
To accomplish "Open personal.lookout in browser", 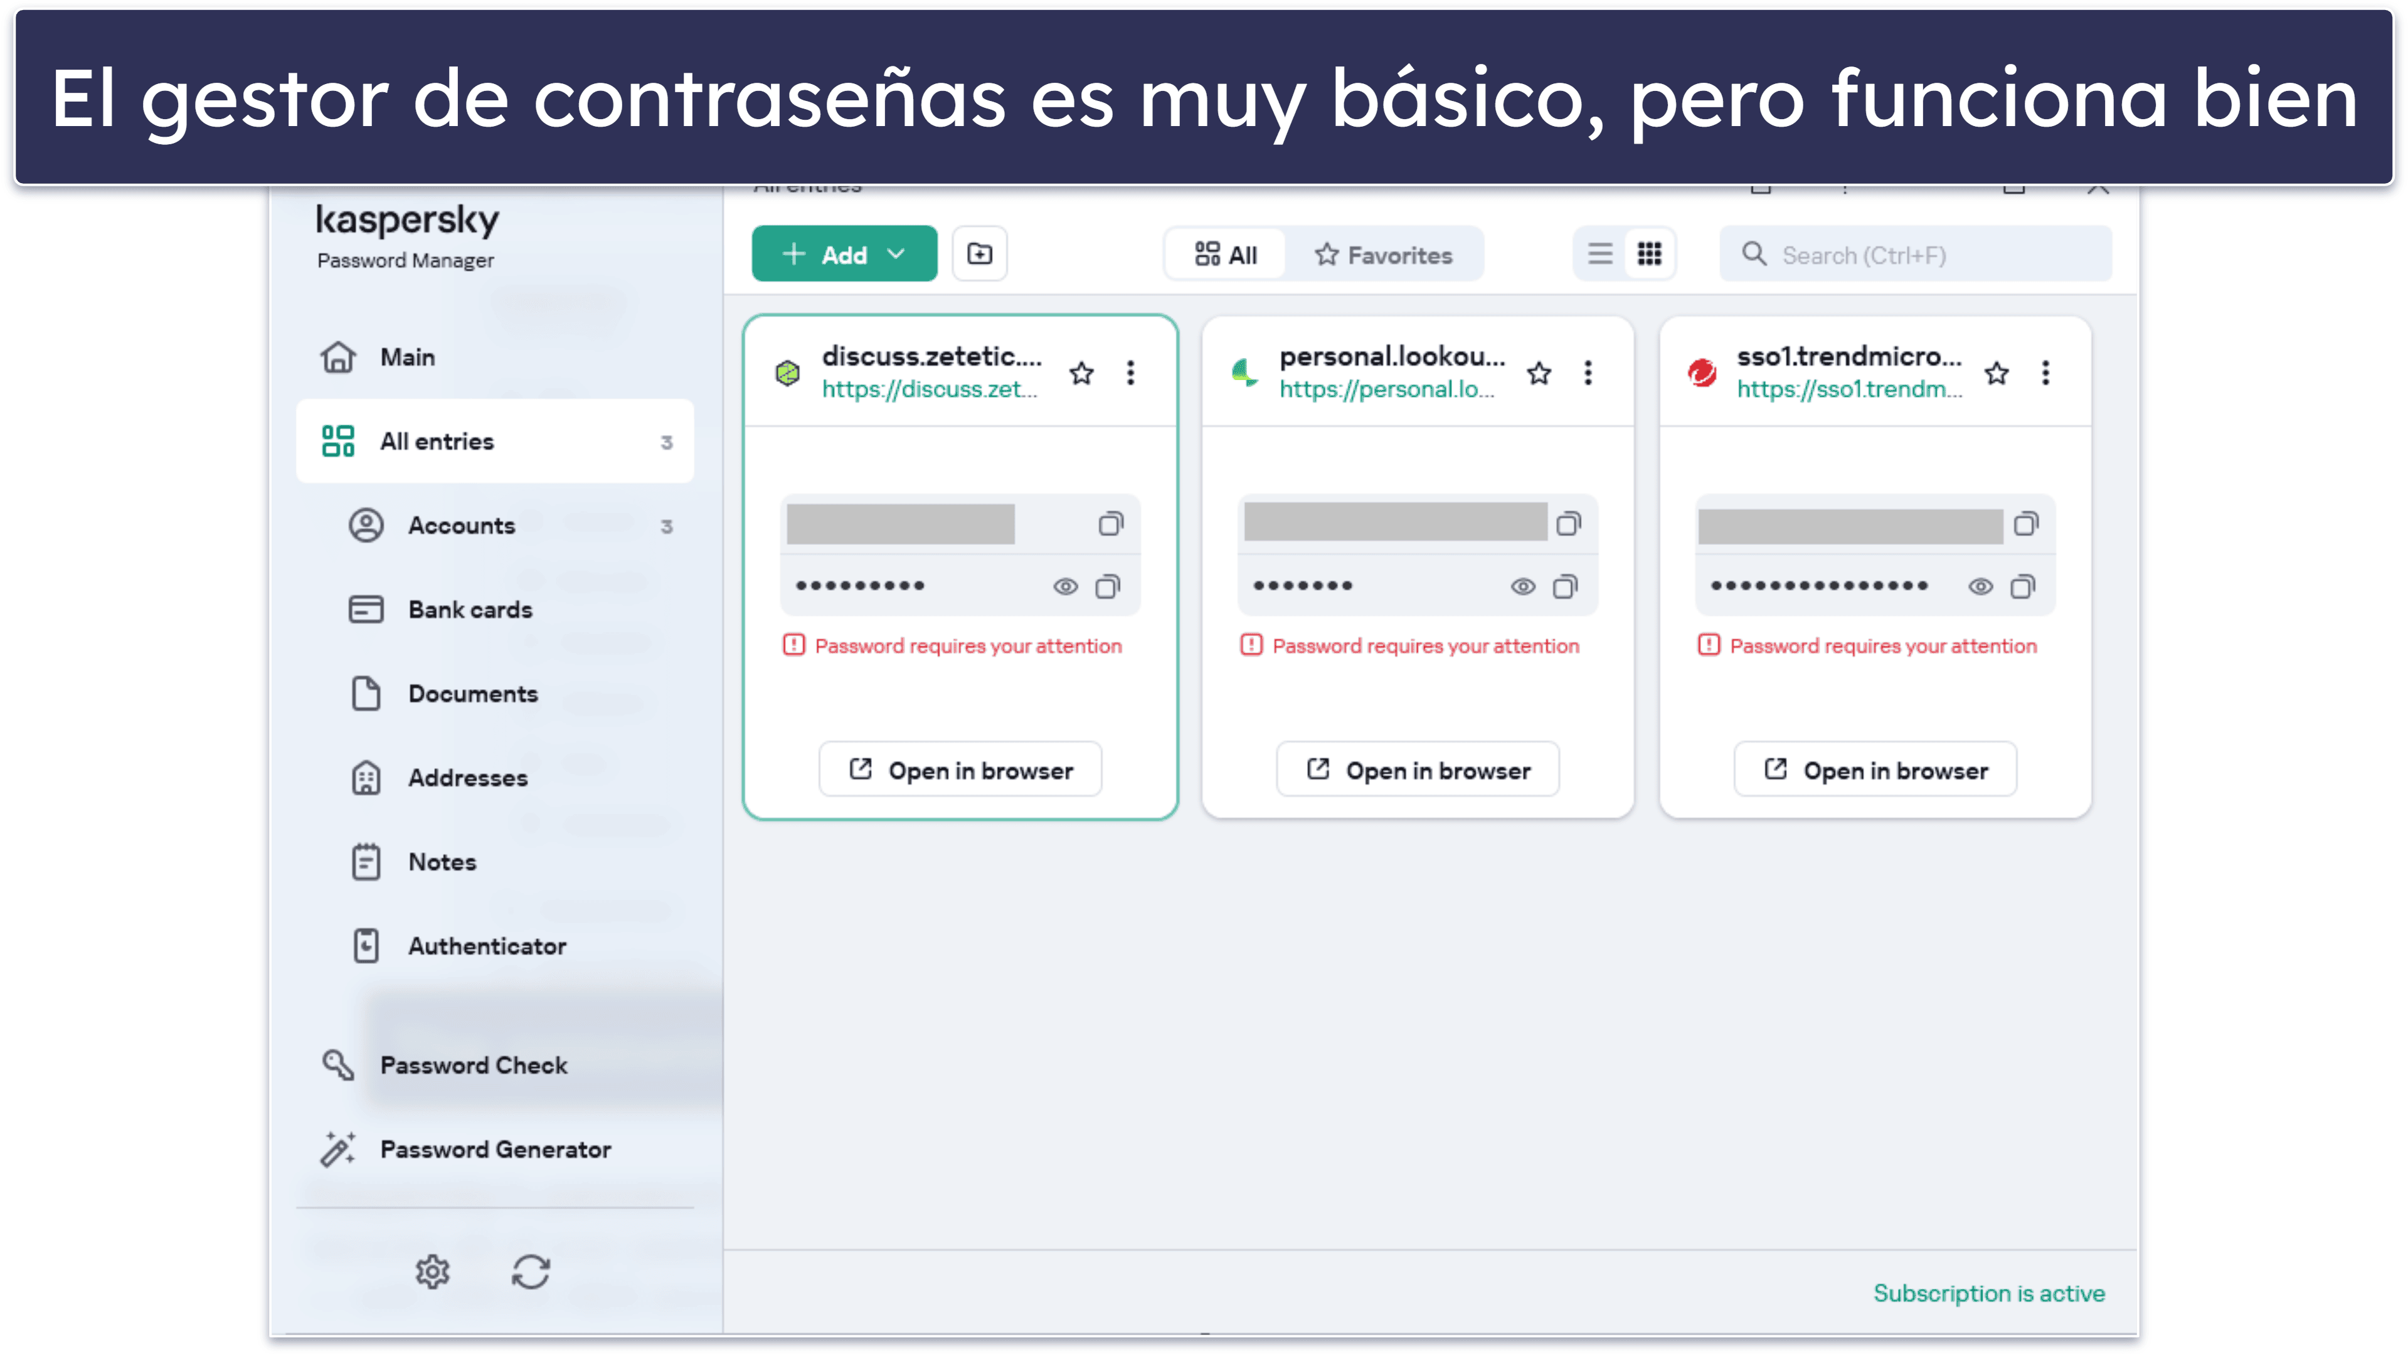I will [x=1417, y=770].
